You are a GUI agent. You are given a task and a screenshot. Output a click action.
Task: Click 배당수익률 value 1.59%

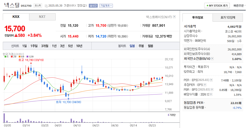(238, 95)
